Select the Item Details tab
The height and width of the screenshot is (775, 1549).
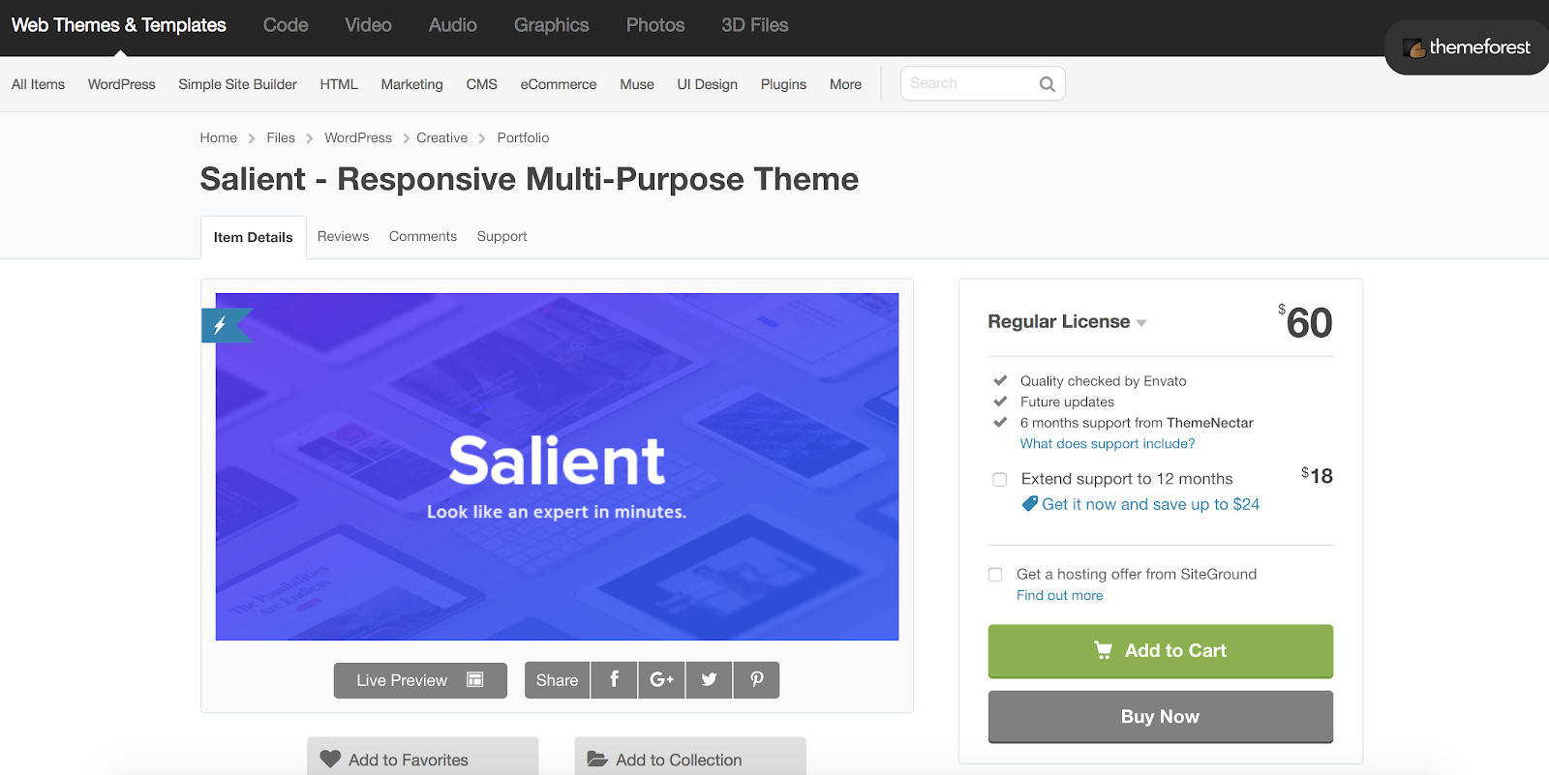253,237
